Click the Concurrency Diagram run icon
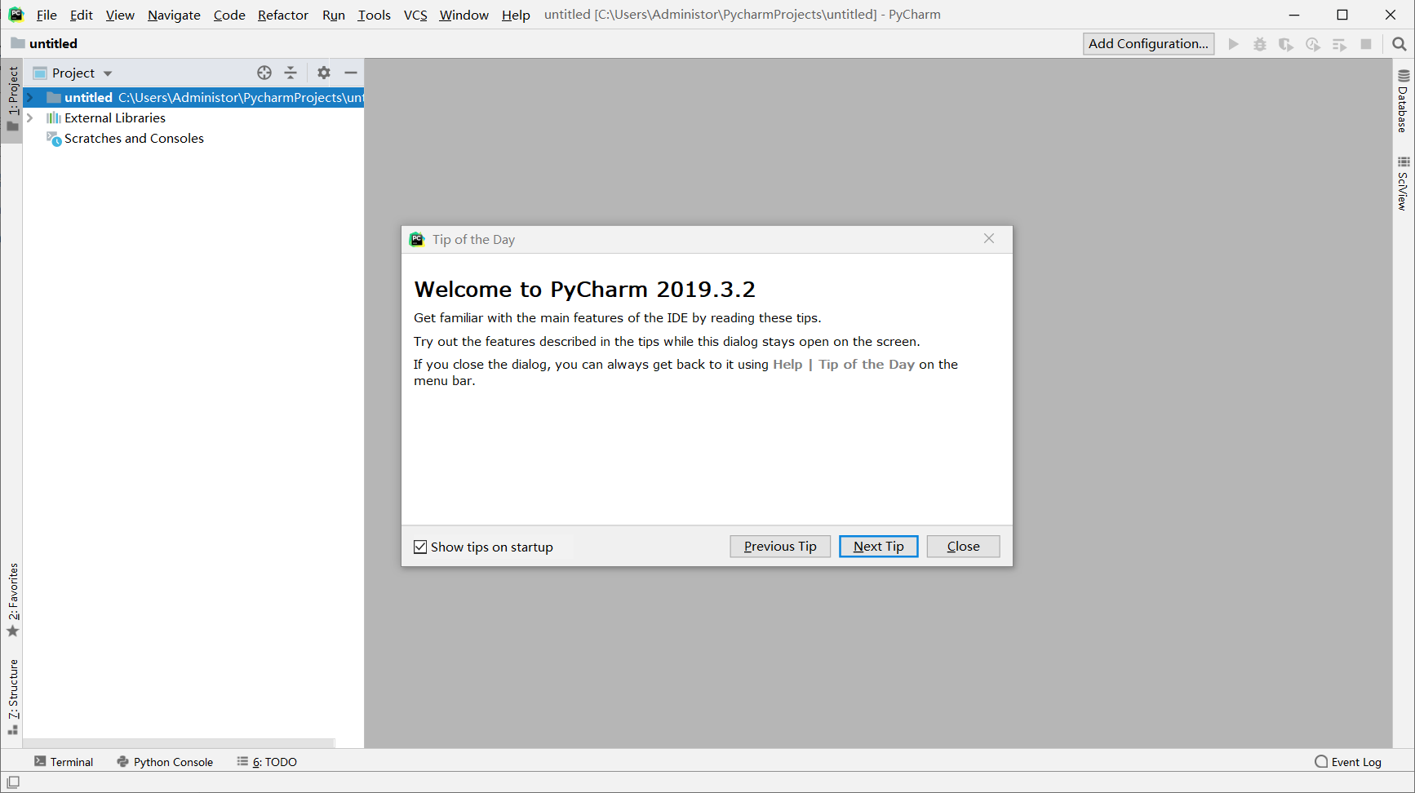 click(x=1340, y=44)
